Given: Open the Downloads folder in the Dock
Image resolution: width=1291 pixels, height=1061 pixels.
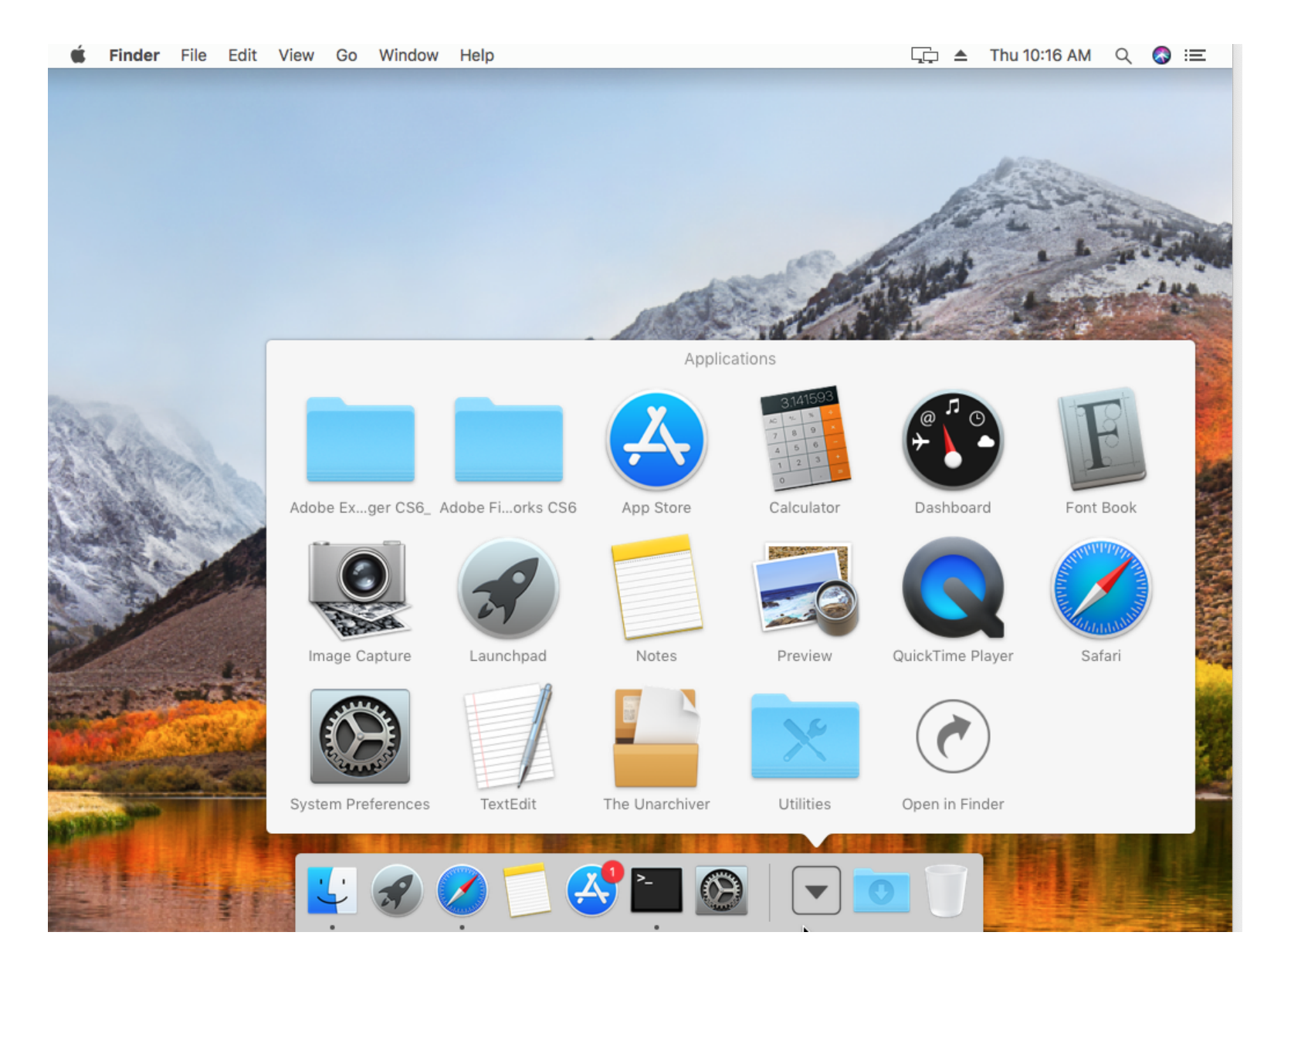Looking at the screenshot, I should 881,890.
